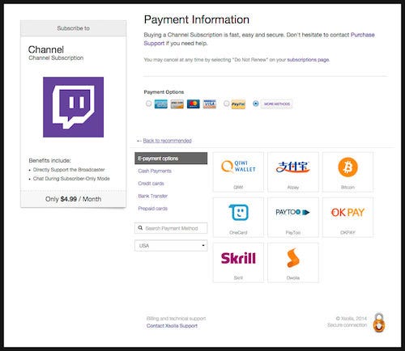Image resolution: width=405 pixels, height=351 pixels.
Task: Open Contact Xsolla Support link
Action: point(172,326)
